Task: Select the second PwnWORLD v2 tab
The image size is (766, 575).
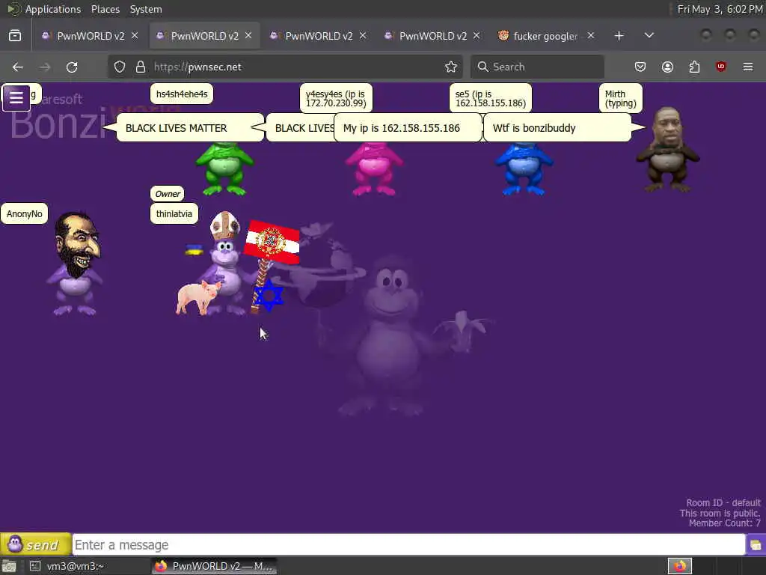Action: [x=204, y=36]
